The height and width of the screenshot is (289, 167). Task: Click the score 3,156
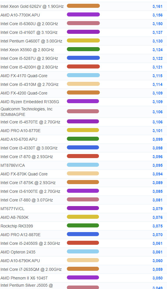(157, 15)
